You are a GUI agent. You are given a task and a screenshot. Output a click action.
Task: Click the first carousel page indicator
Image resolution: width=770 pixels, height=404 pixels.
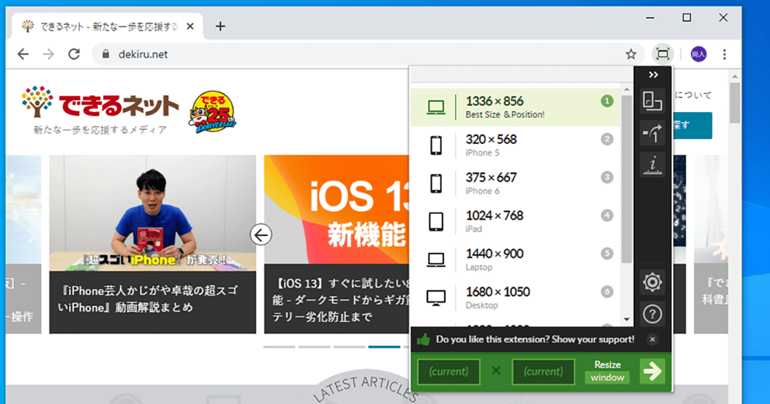click(x=279, y=347)
